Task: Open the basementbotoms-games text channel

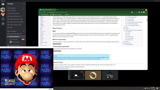Action: click(16, 22)
